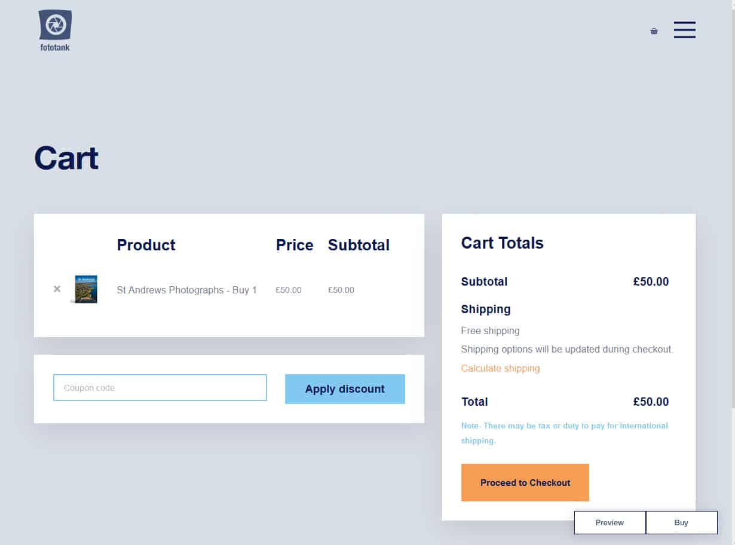Screen dimensions: 735x545
Task: Focus the Coupon code field
Action: (160, 388)
